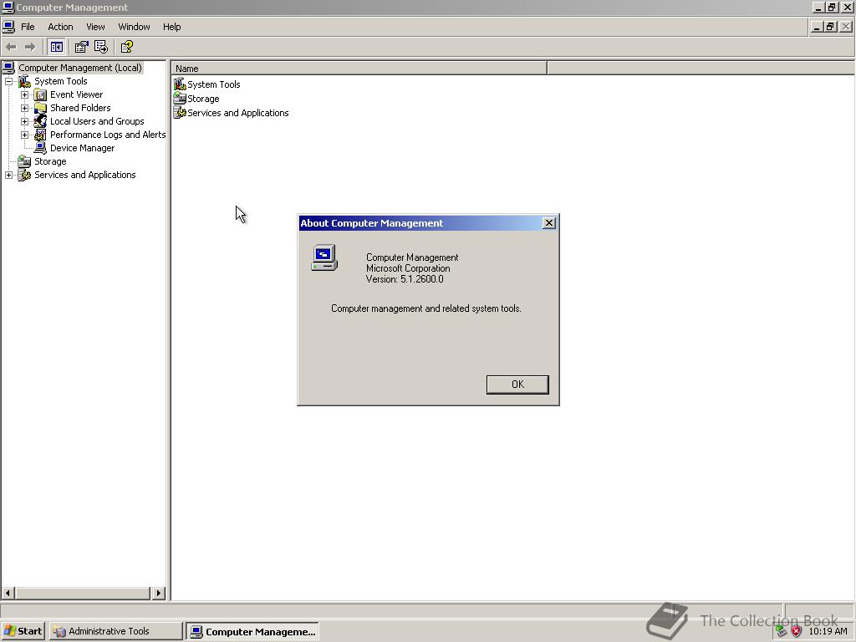Image resolution: width=856 pixels, height=642 pixels.
Task: Select 'System Tools' text in the right list
Action: point(213,84)
